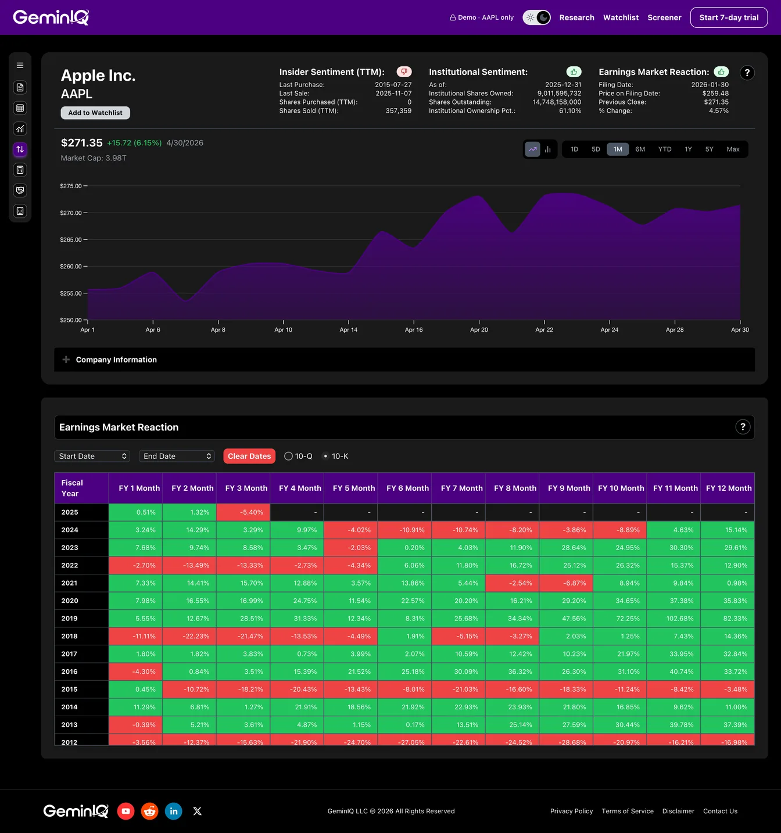Open GeminIQ LinkedIn page

click(174, 811)
